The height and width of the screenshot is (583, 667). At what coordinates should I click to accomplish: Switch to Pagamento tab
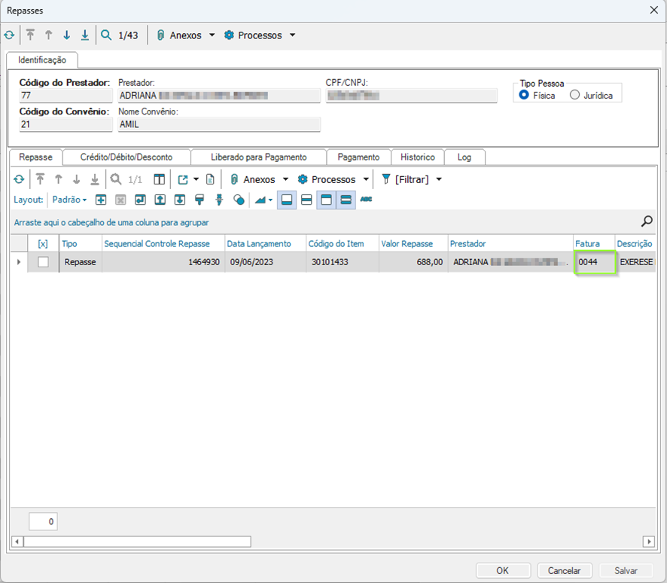coord(358,157)
